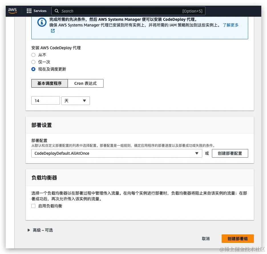Viewport: 267px width, 254px height.
Task: Click the search magnifier icon
Action: point(56,11)
